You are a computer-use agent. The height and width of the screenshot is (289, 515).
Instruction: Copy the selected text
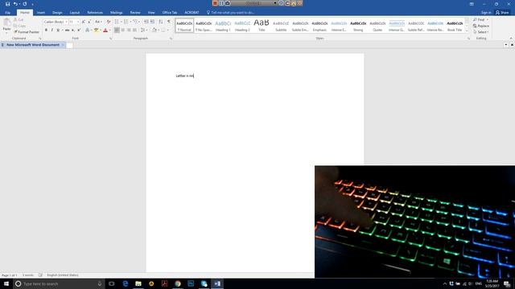19,26
